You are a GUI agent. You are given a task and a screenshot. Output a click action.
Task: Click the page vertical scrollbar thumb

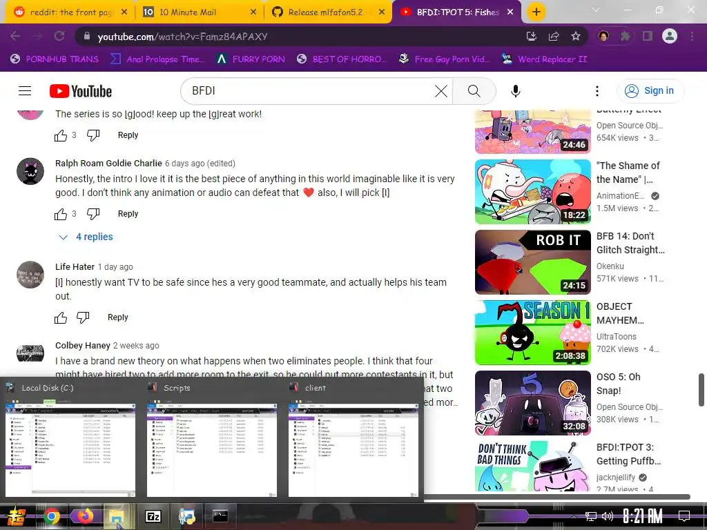pyautogui.click(x=701, y=390)
